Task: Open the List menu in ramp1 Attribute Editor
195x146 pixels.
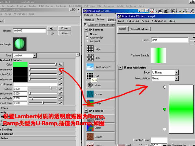Action: (x=121, y=21)
